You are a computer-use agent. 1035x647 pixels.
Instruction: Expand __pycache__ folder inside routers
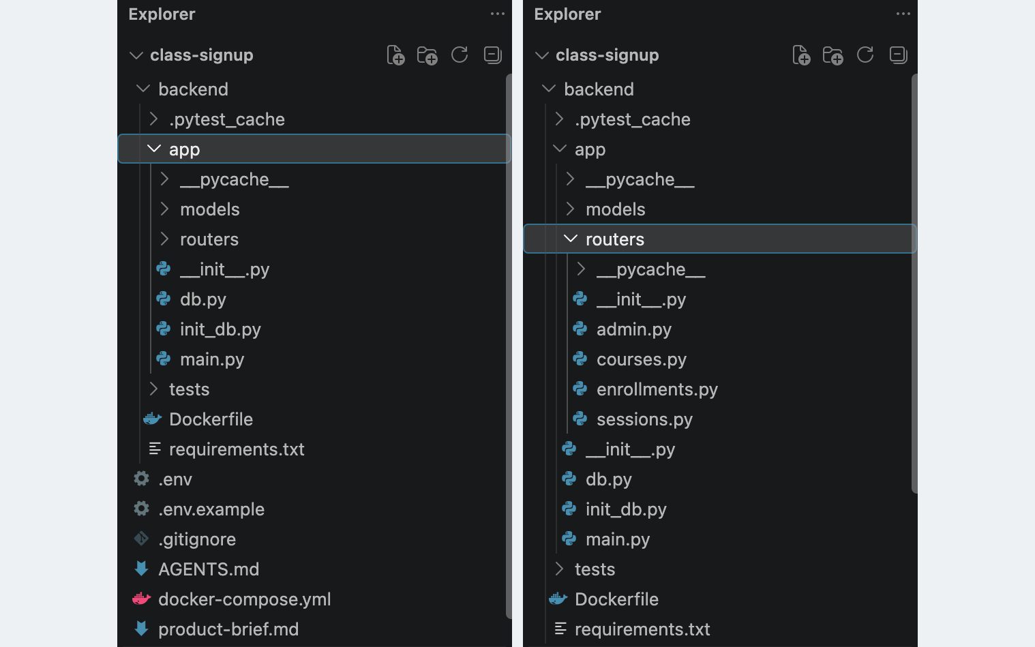tap(582, 269)
